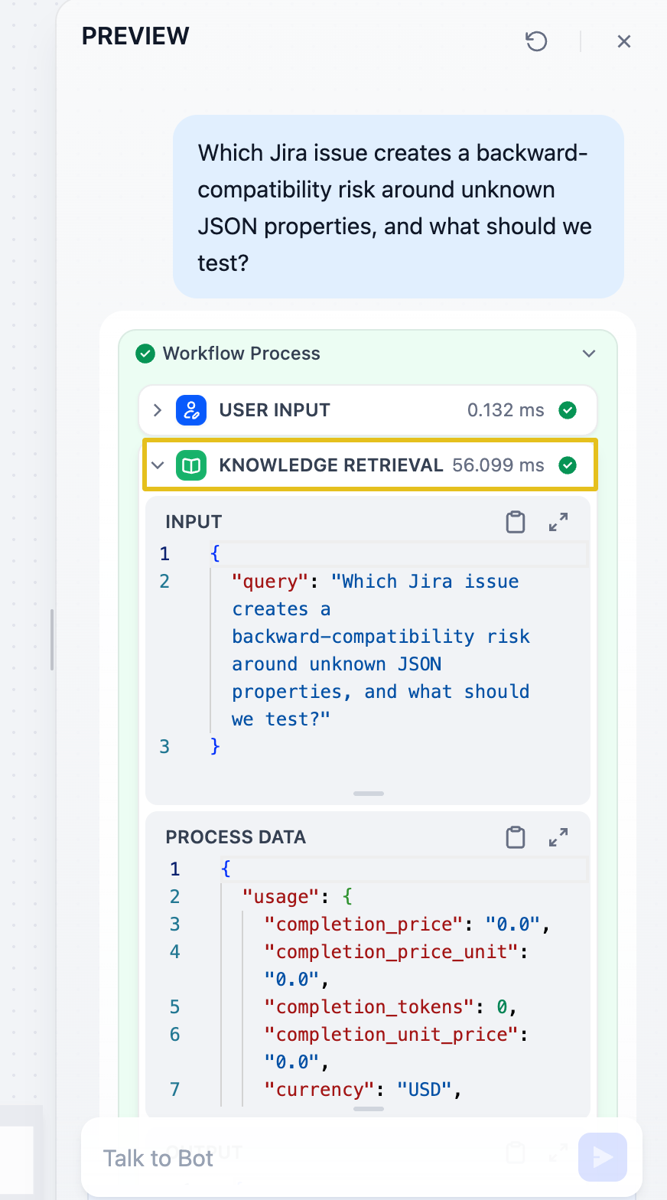Click the "completion_tokens" line

[x=390, y=1007]
